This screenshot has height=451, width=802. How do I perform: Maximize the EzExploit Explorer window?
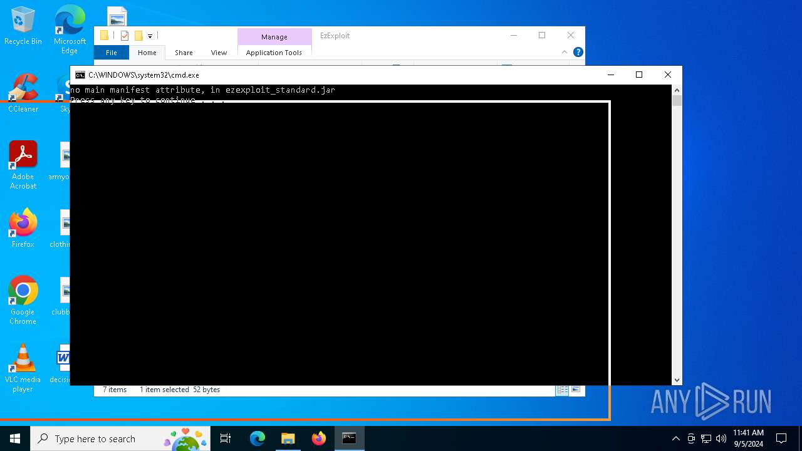click(542, 36)
